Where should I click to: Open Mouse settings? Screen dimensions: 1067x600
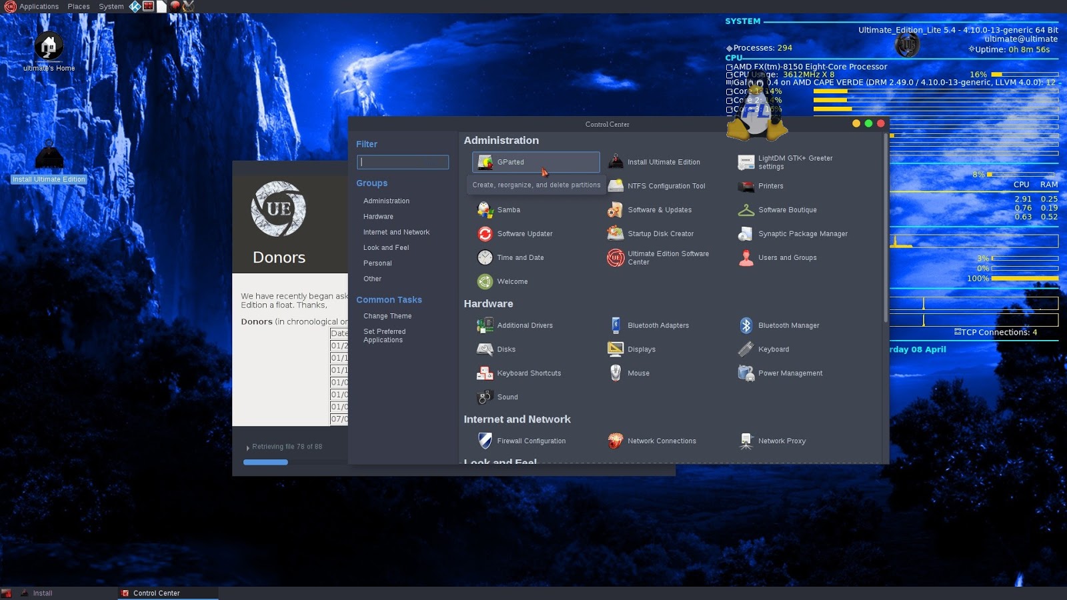(x=628, y=373)
